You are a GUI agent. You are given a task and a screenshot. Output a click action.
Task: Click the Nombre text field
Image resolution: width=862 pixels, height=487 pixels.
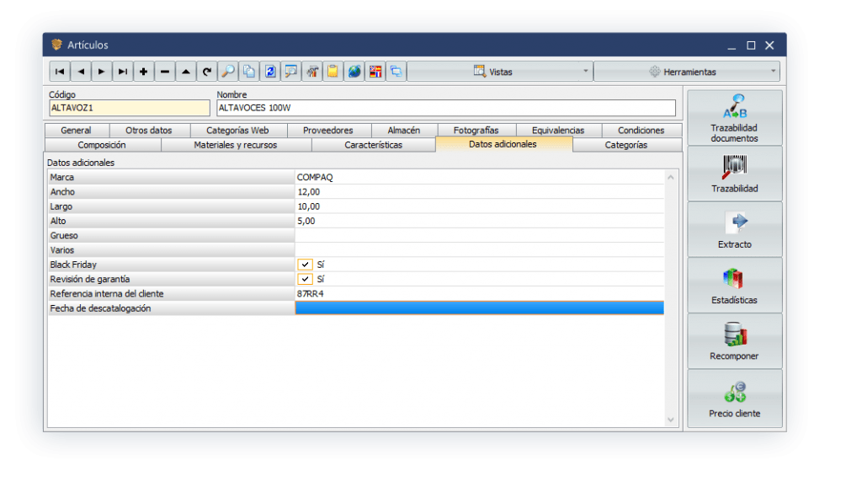[x=445, y=108]
